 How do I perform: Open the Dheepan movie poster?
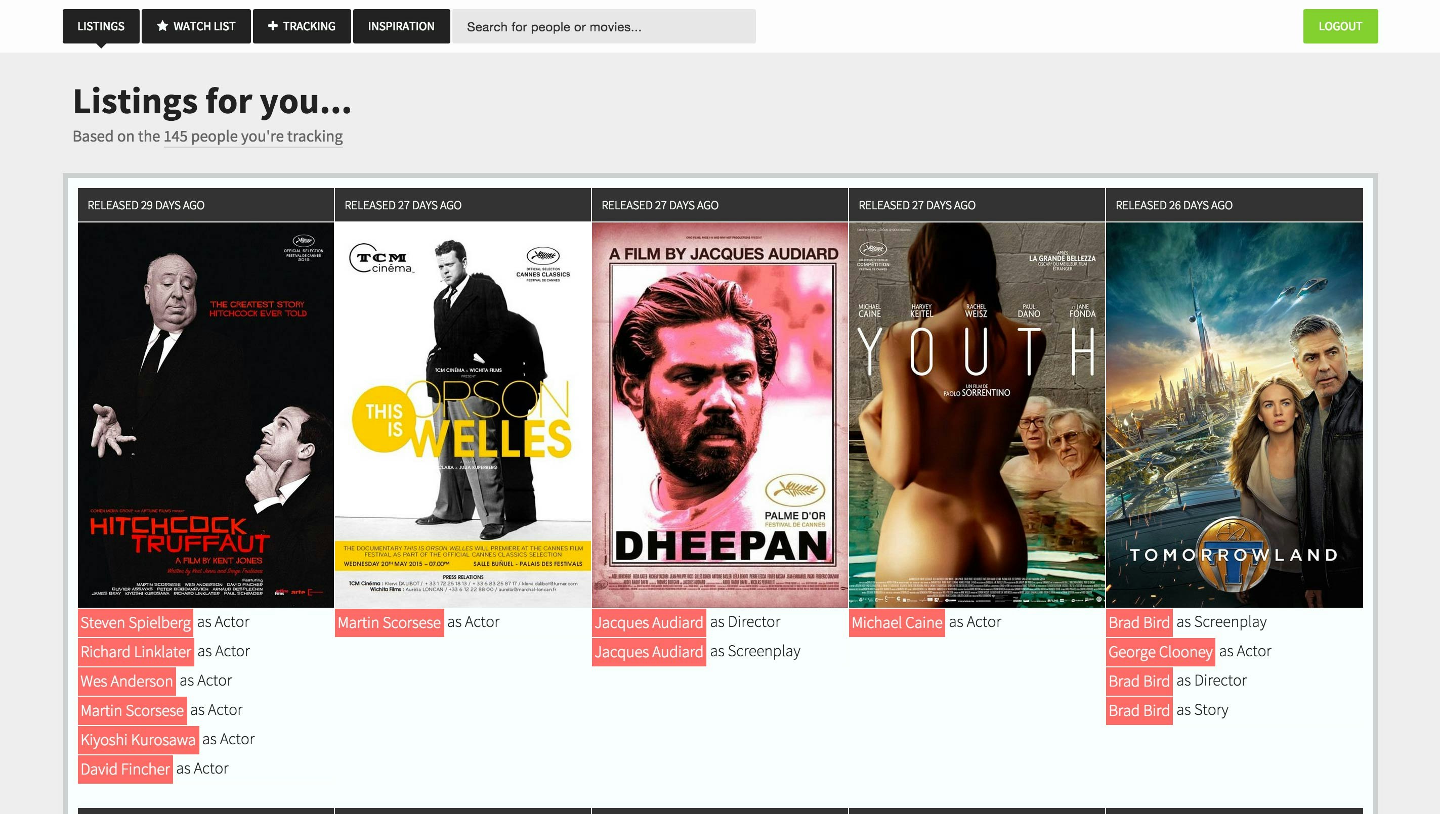(x=719, y=414)
